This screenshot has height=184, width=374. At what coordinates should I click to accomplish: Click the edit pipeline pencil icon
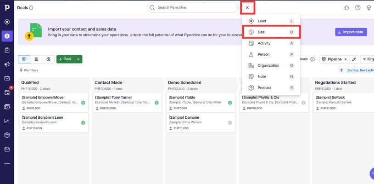354,59
